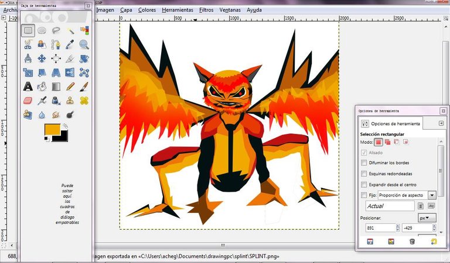Select the Blend gradient tool

(56, 86)
